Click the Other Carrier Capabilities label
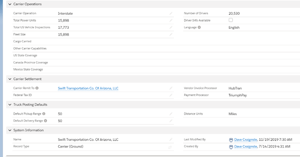The height and width of the screenshot is (157, 300). [x=30, y=49]
